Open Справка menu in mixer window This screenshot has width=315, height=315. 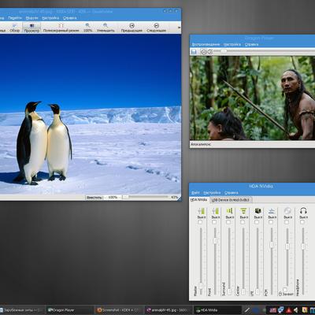pyautogui.click(x=232, y=192)
